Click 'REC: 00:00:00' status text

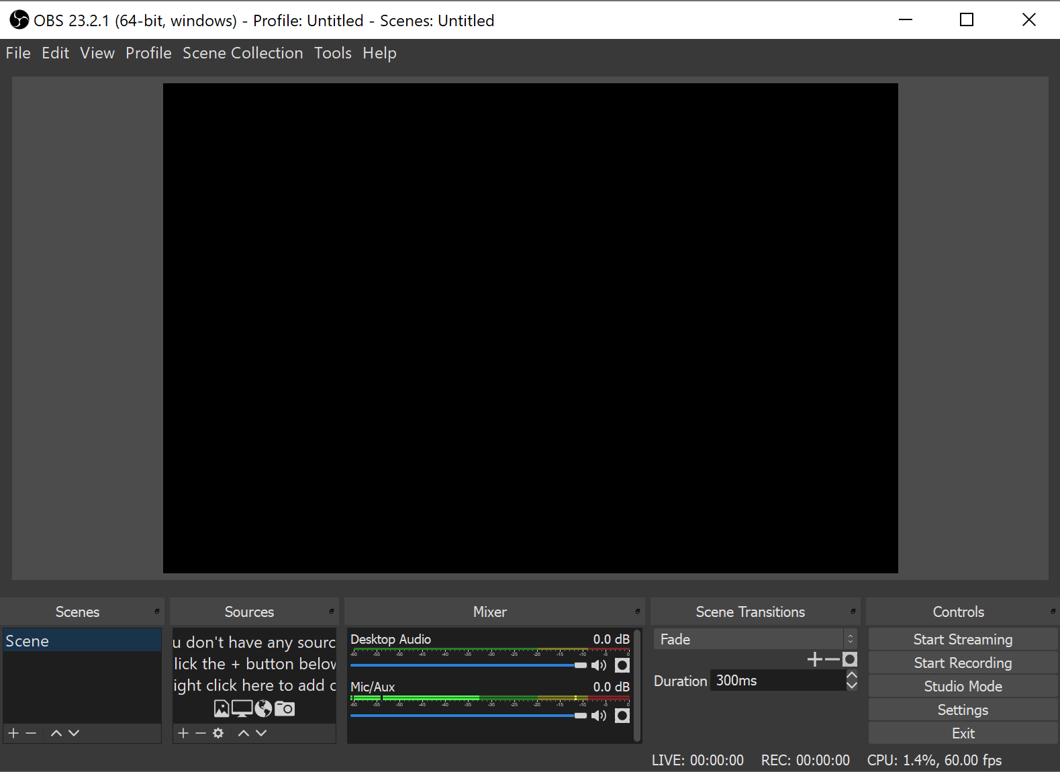[x=806, y=760]
